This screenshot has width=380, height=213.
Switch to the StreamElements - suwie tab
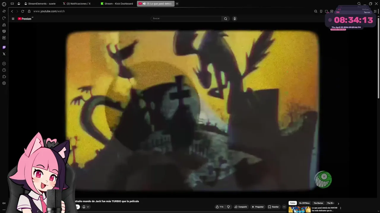pyautogui.click(x=40, y=4)
